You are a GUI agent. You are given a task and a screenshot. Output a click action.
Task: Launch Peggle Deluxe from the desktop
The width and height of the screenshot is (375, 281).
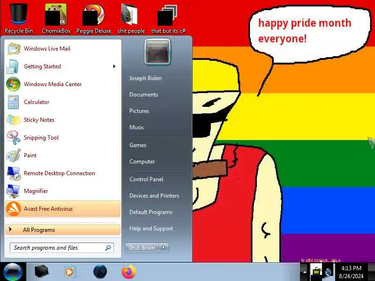[x=93, y=19]
